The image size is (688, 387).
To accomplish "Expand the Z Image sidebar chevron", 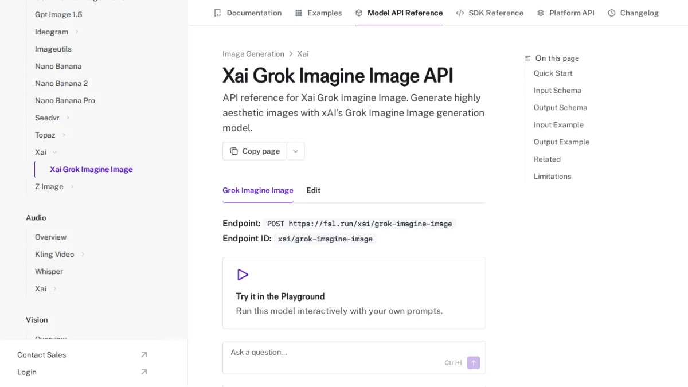I will 72,186.
